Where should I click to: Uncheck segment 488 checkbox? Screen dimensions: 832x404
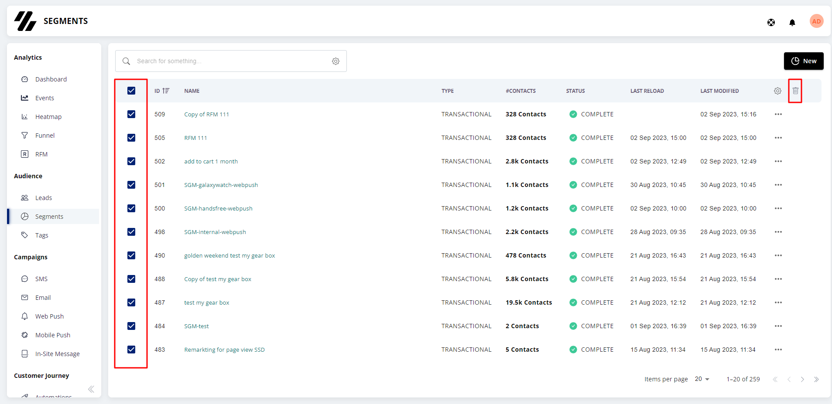coord(131,279)
